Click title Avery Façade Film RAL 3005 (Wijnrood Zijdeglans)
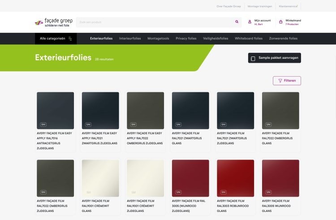Image resolution: width=336 pixels, height=220 pixels. pos(189,206)
